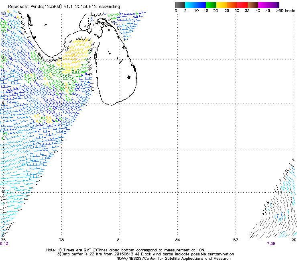Select the green 15-20 knots color segment
This screenshot has width=297, height=261.
tap(211, 5)
